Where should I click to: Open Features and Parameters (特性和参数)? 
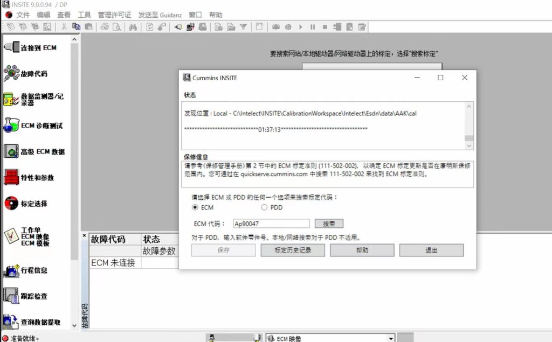[29, 177]
